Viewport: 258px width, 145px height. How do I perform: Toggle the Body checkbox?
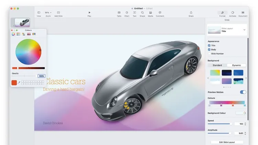pos(209,50)
